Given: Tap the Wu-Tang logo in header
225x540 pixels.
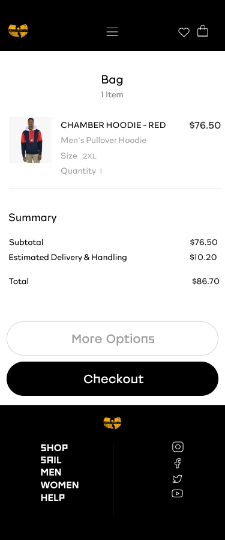Looking at the screenshot, I should [x=18, y=31].
